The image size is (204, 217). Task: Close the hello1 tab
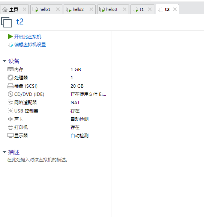[58, 9]
